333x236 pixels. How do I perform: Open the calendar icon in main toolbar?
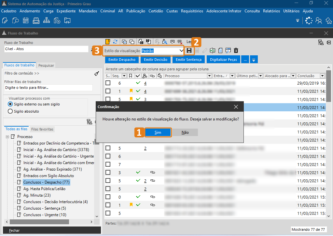(x=26, y=21)
